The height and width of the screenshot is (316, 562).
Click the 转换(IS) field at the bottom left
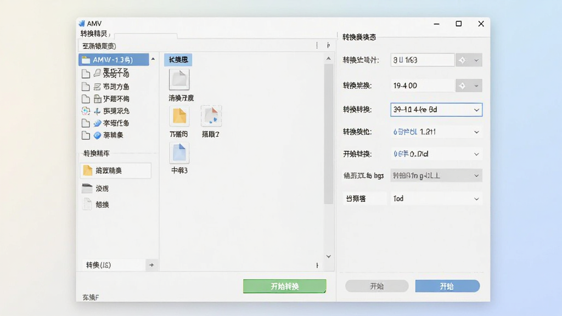coord(113,265)
